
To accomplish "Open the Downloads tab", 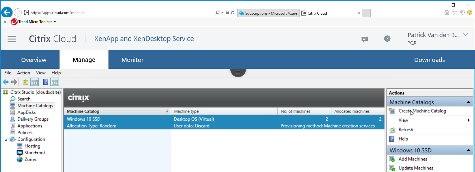I will 429,60.
